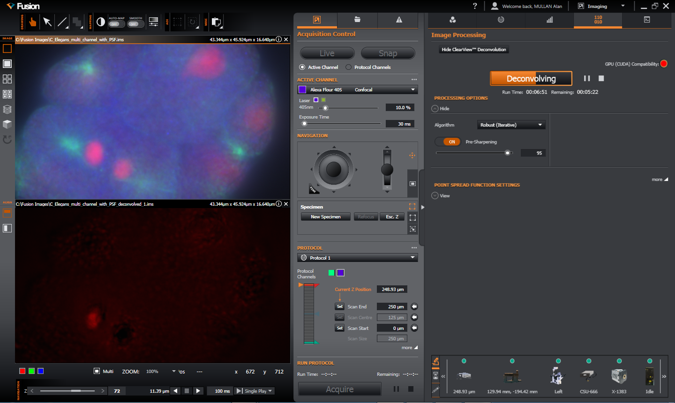Pause the deconvolution process
675x403 pixels.
[x=586, y=78]
